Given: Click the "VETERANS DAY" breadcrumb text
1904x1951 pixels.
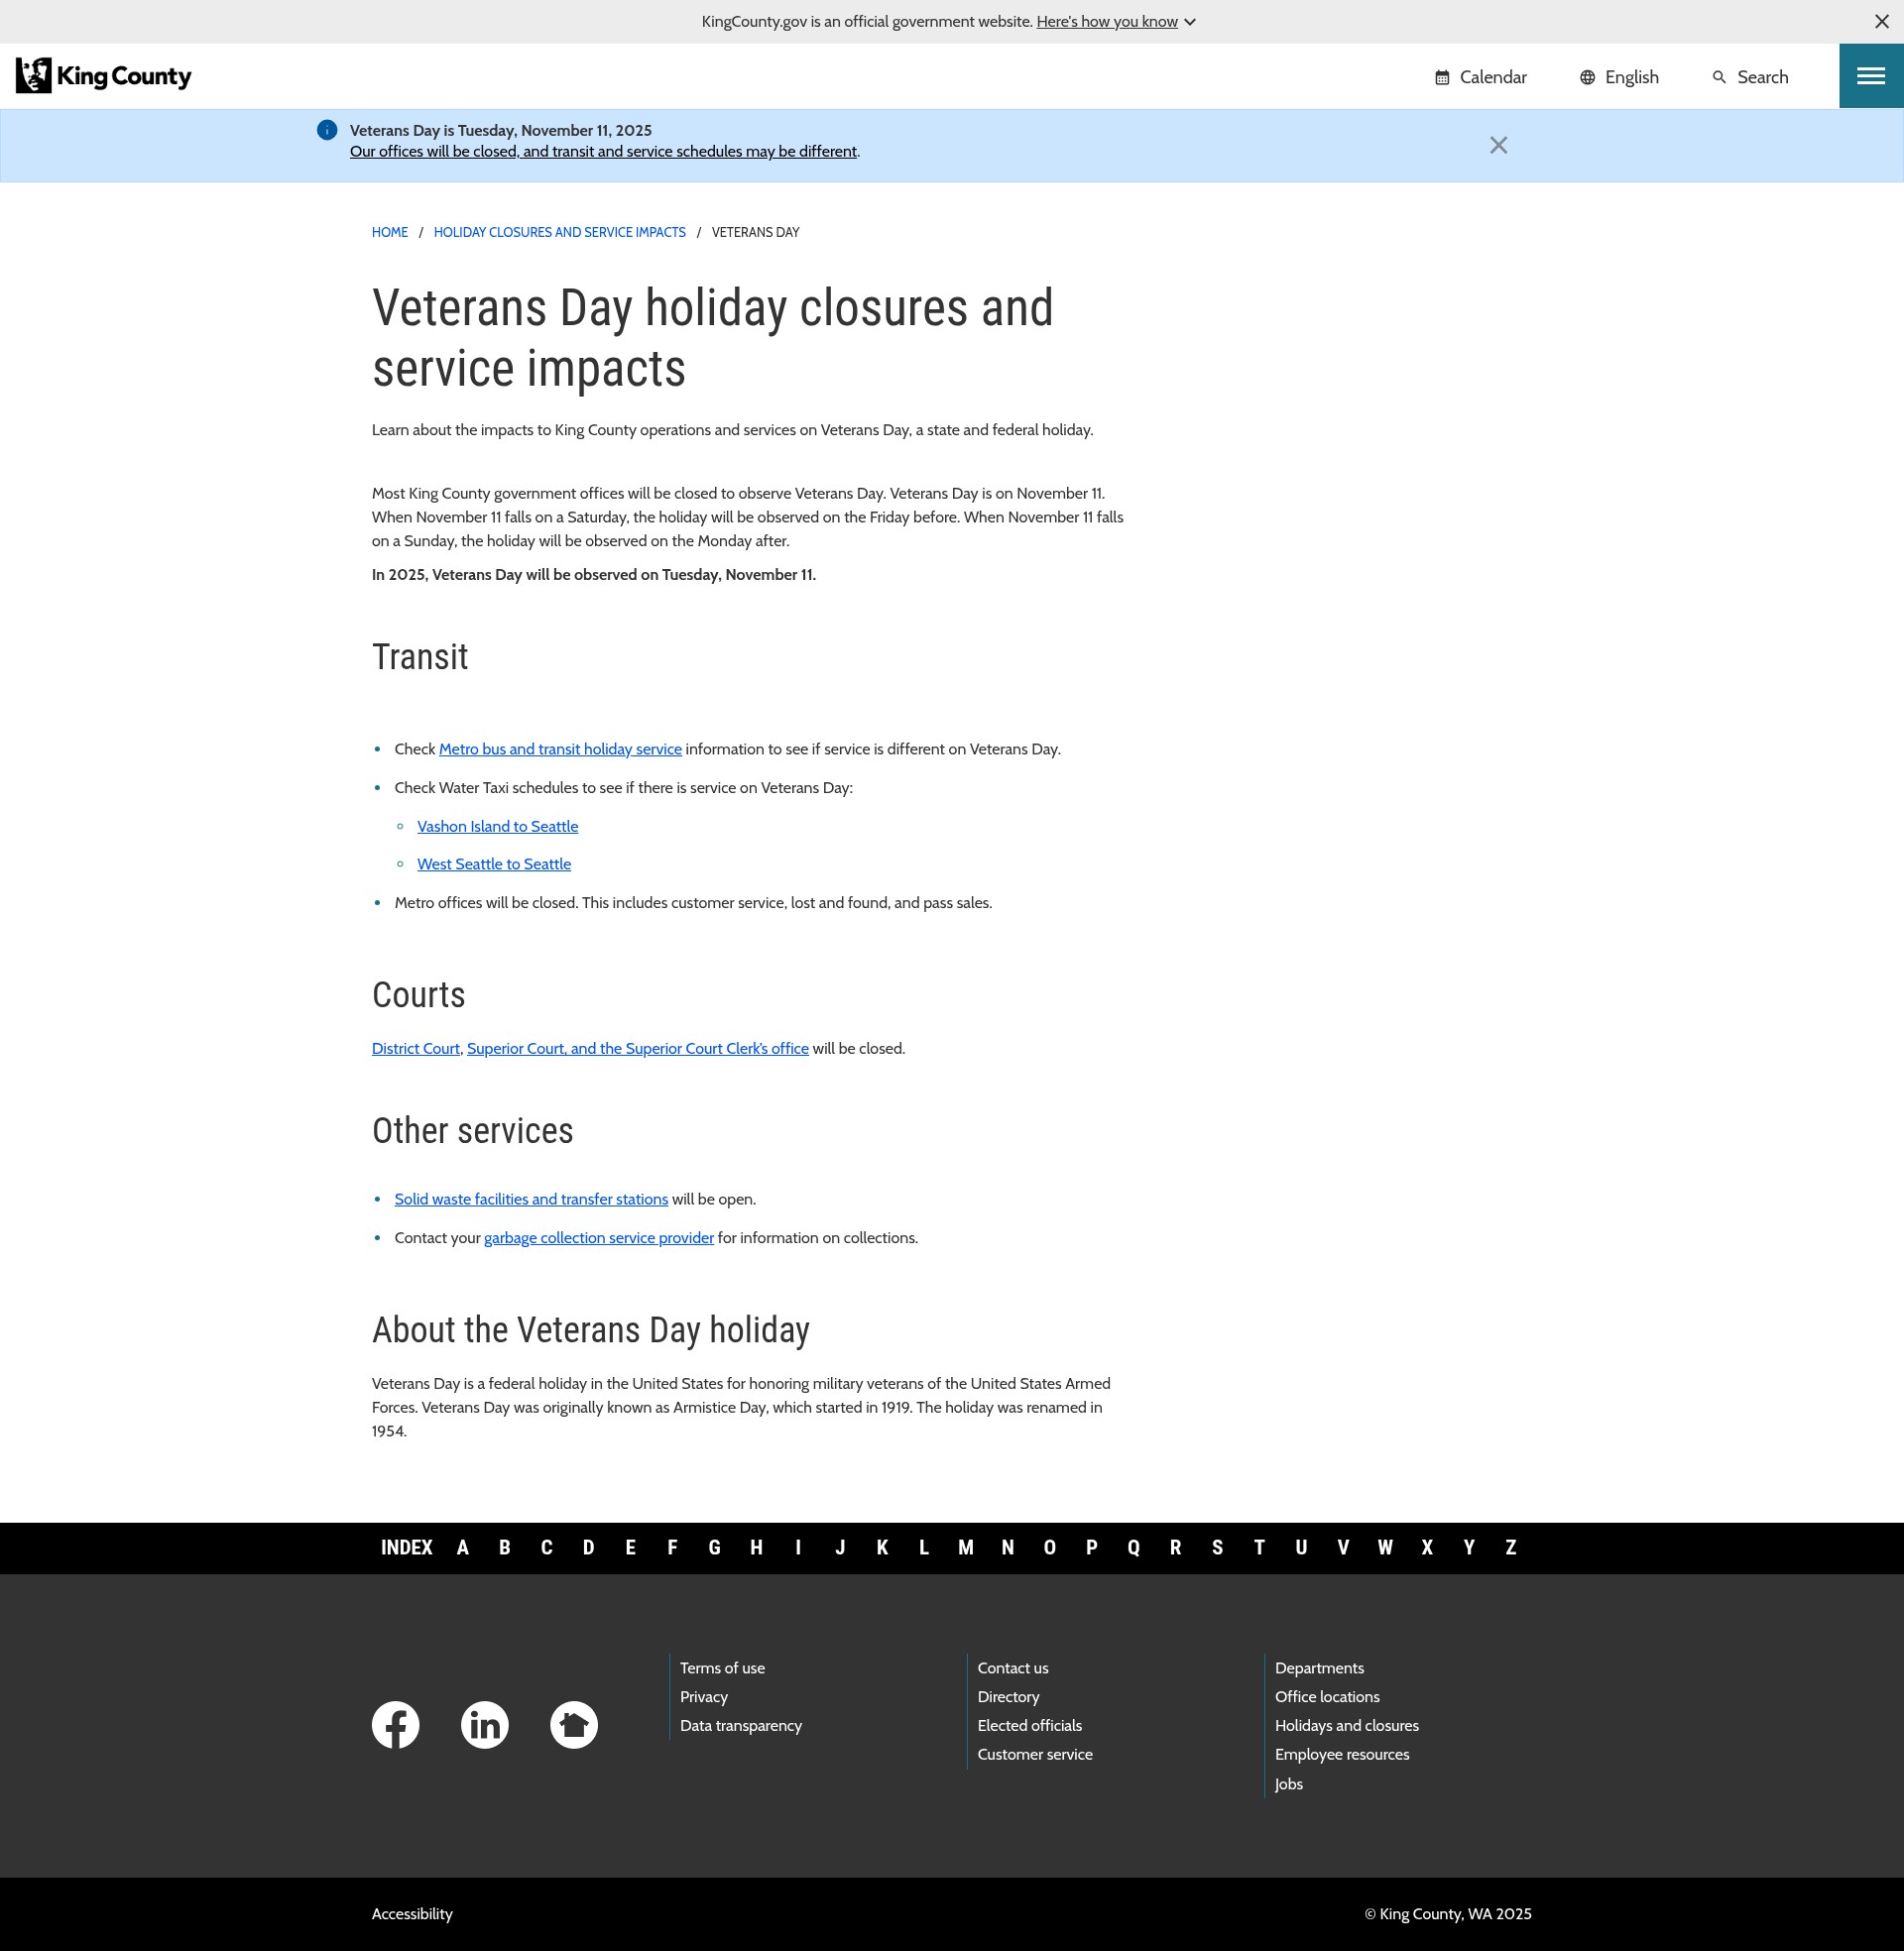Looking at the screenshot, I should click(755, 232).
